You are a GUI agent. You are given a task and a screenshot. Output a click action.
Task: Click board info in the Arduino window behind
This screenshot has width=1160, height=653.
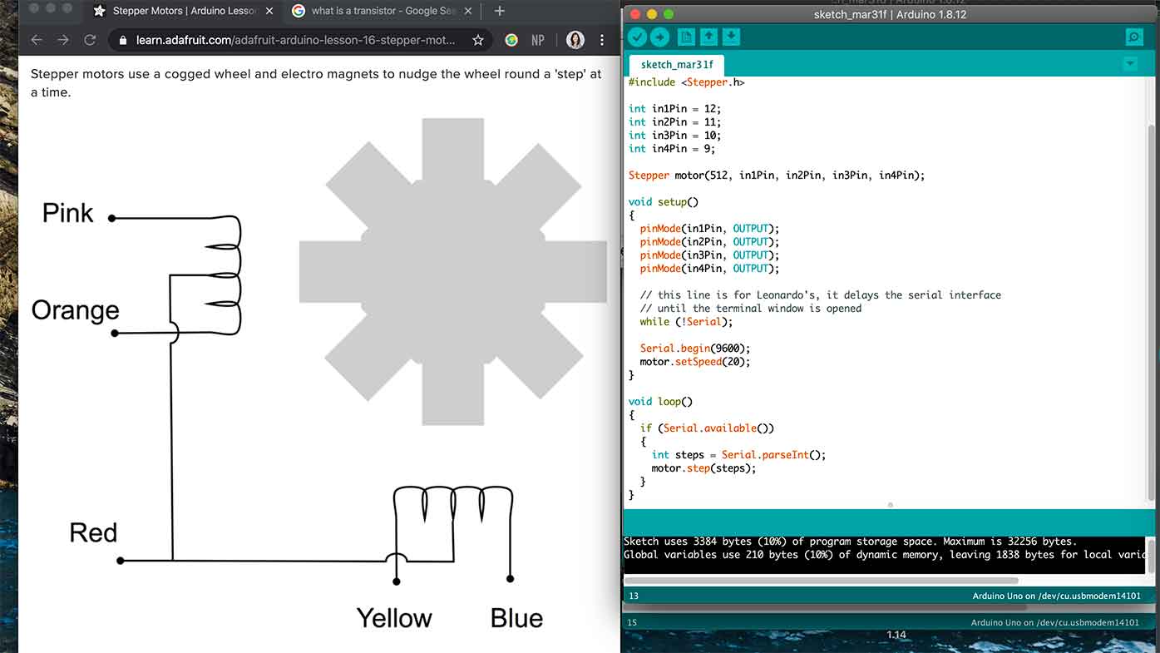(x=1054, y=623)
